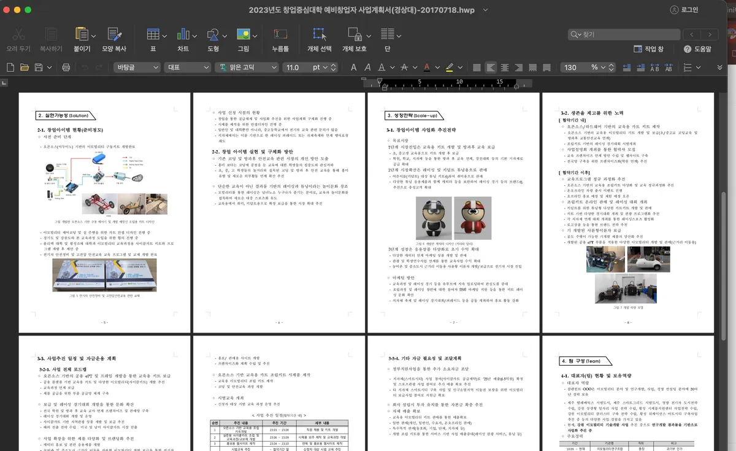The width and height of the screenshot is (736, 451).
Task: Insert a table with the 표 icon
Action: pyautogui.click(x=153, y=34)
